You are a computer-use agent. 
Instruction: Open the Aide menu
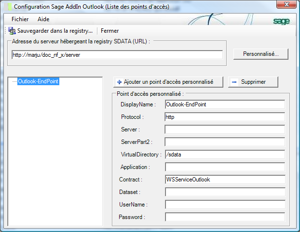pyautogui.click(x=43, y=19)
